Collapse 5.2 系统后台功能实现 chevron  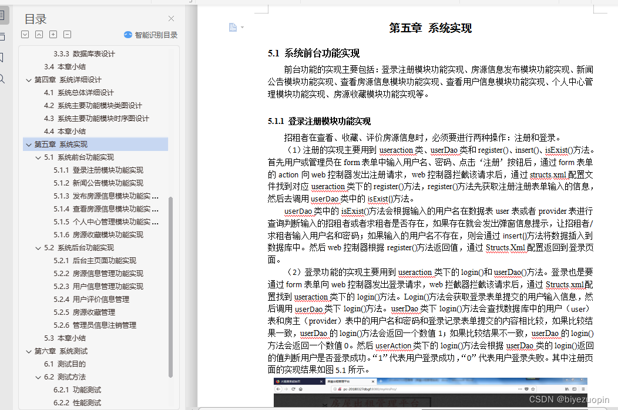(x=38, y=248)
